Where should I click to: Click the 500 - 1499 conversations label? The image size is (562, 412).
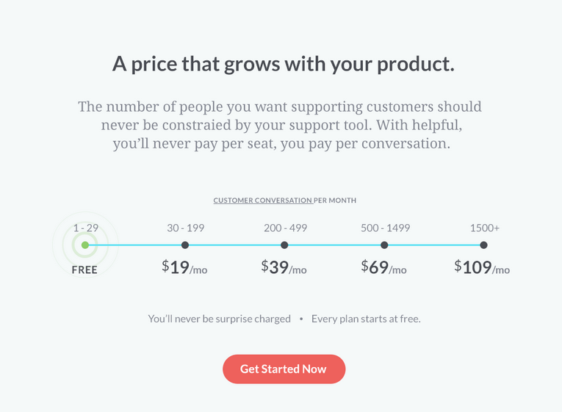[x=385, y=228]
